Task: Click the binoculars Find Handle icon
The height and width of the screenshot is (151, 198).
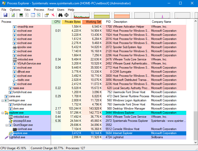Action: tap(60, 15)
